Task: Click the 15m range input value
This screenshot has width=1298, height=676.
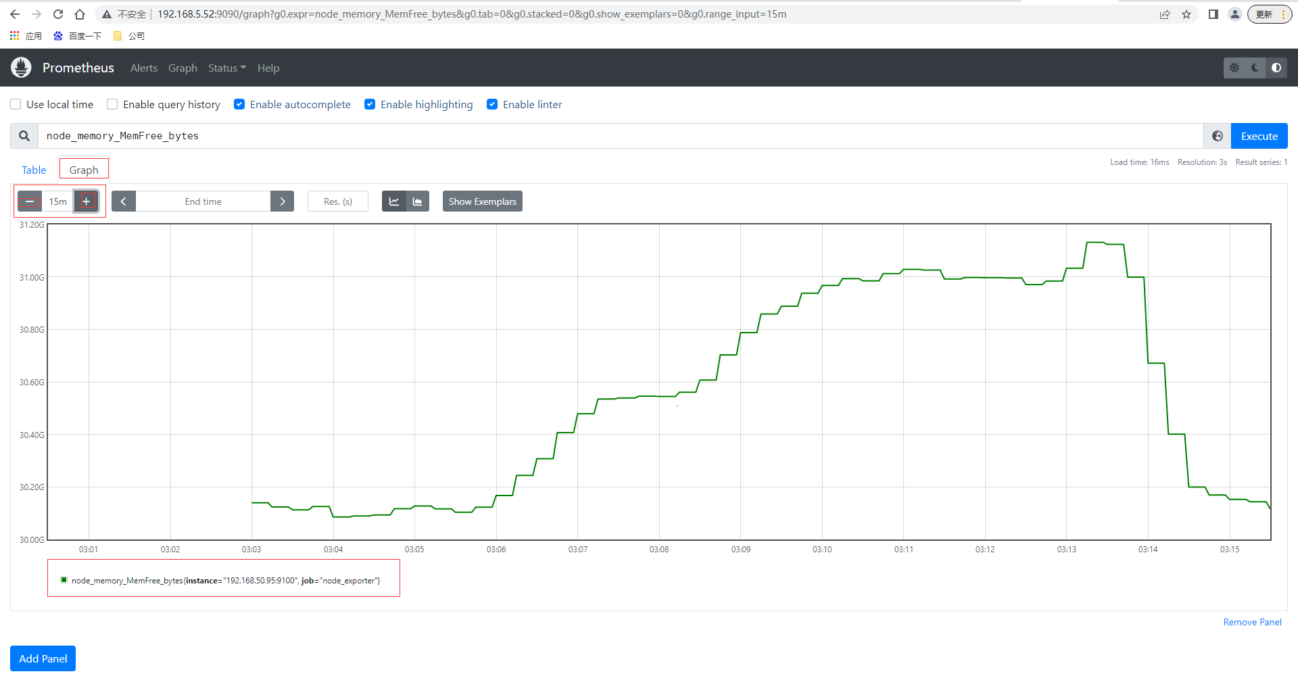Action: point(58,201)
